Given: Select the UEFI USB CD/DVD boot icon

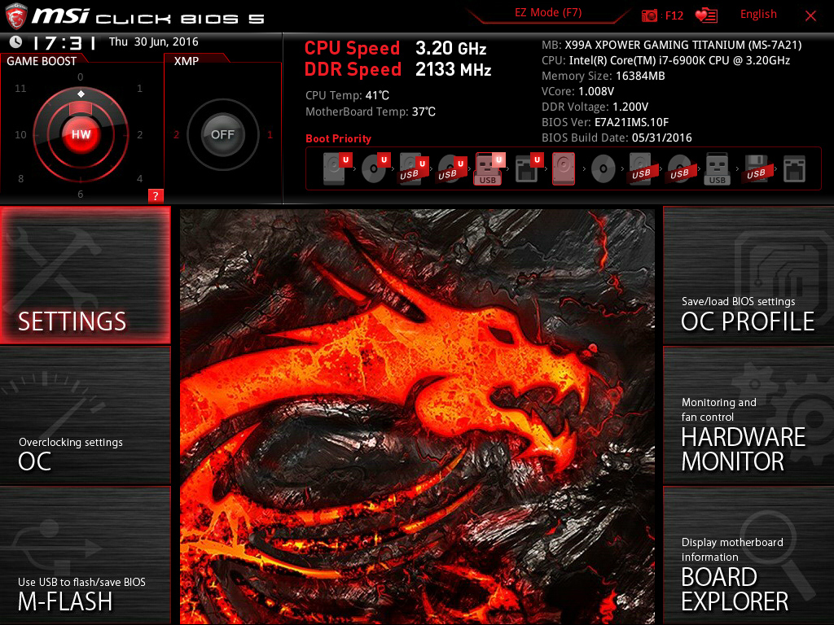Looking at the screenshot, I should pos(452,169).
